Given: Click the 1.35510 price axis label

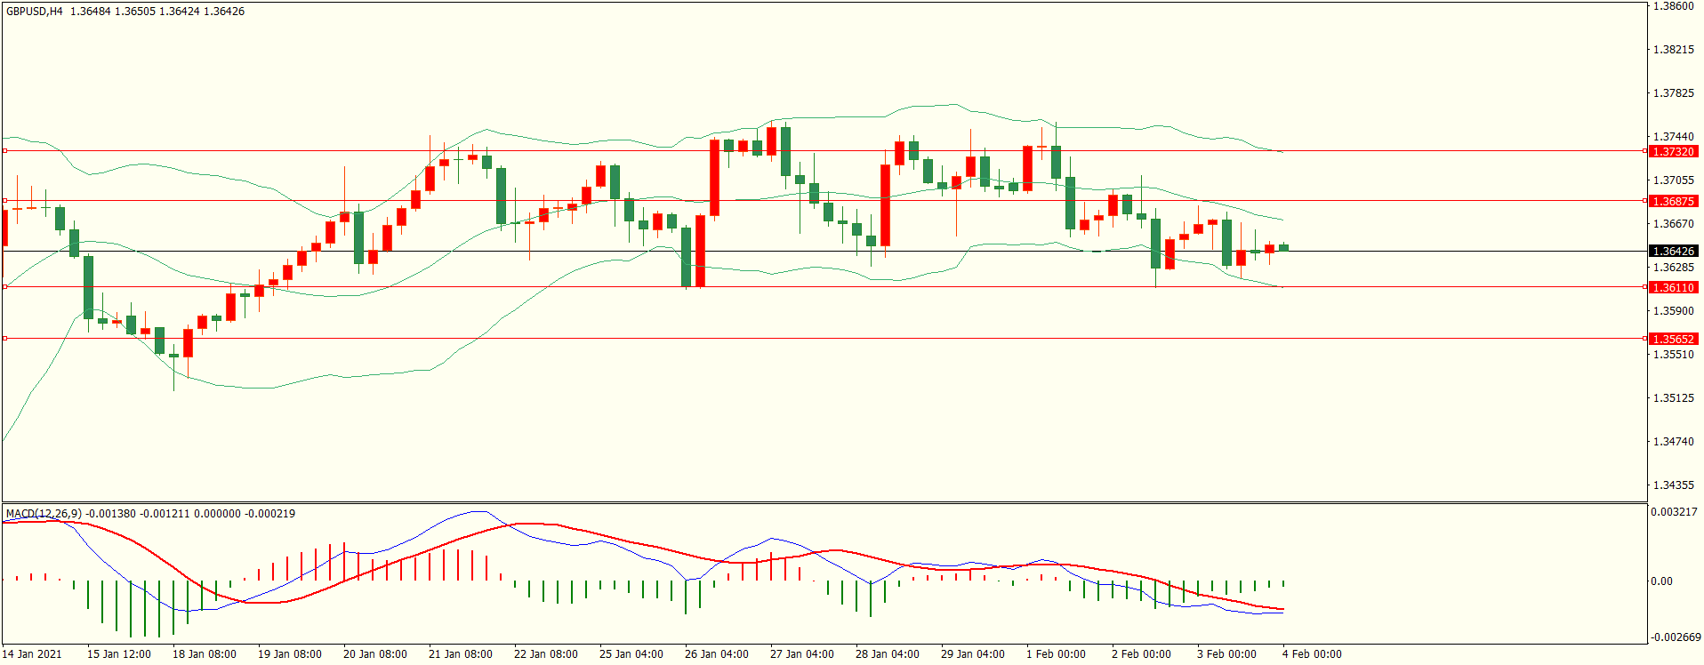Looking at the screenshot, I should click(1673, 355).
